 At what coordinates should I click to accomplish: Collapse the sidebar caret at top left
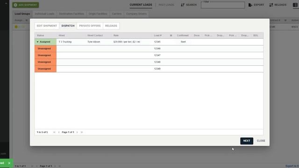coord(6,3)
